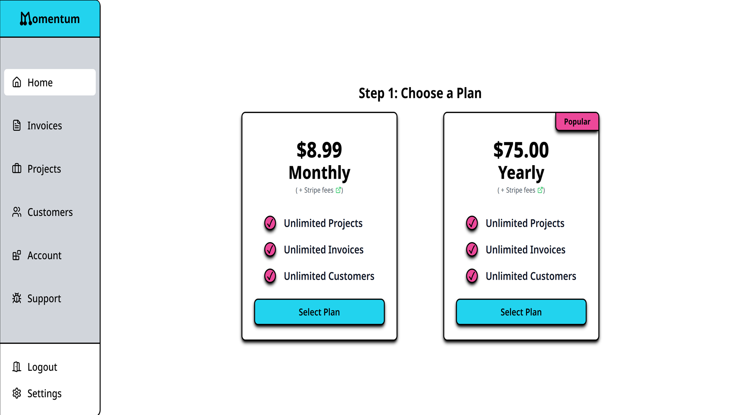The width and height of the screenshot is (738, 415).
Task: Click the Support label in sidebar
Action: [x=44, y=299]
